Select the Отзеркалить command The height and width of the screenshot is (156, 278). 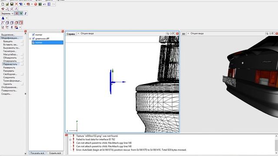[10, 61]
